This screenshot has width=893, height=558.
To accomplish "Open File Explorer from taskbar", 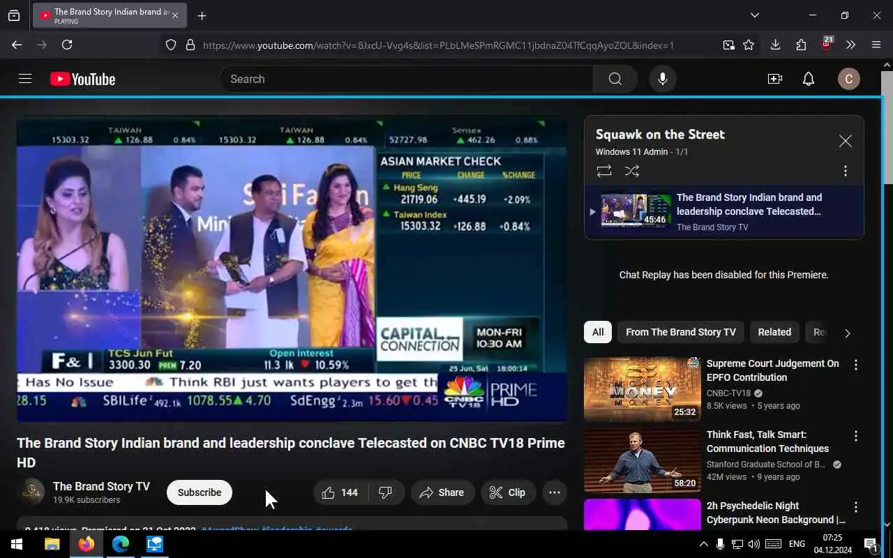I will 52,544.
